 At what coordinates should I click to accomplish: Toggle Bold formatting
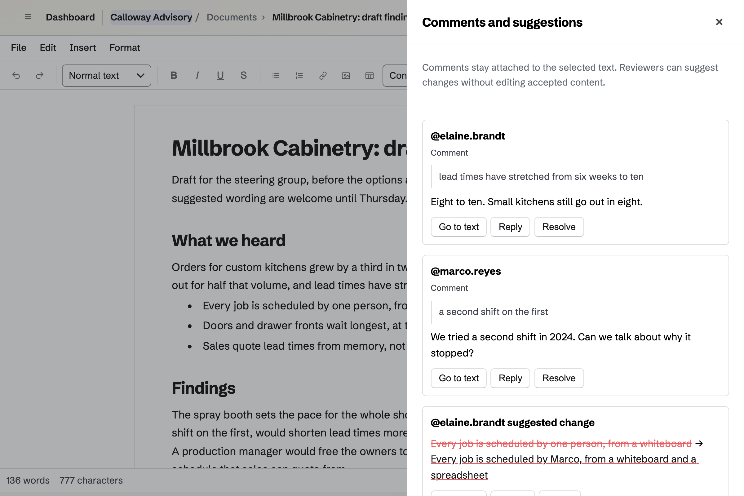174,76
